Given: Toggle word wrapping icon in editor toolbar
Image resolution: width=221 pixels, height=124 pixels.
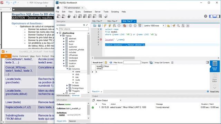Looking at the screenshot, I should coord(188,25).
